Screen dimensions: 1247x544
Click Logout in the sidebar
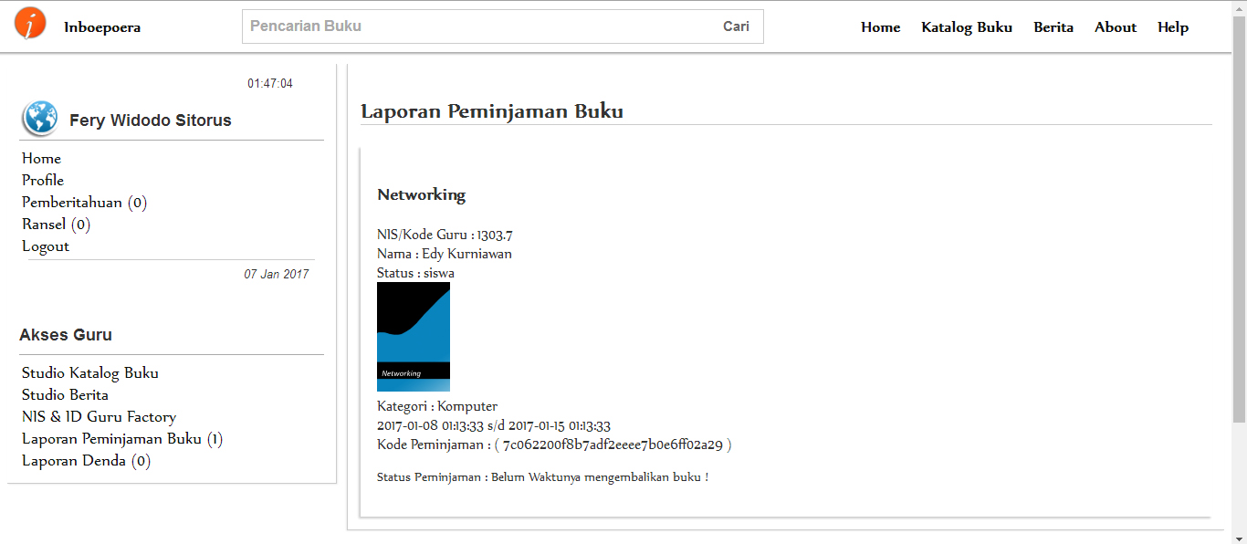(45, 246)
